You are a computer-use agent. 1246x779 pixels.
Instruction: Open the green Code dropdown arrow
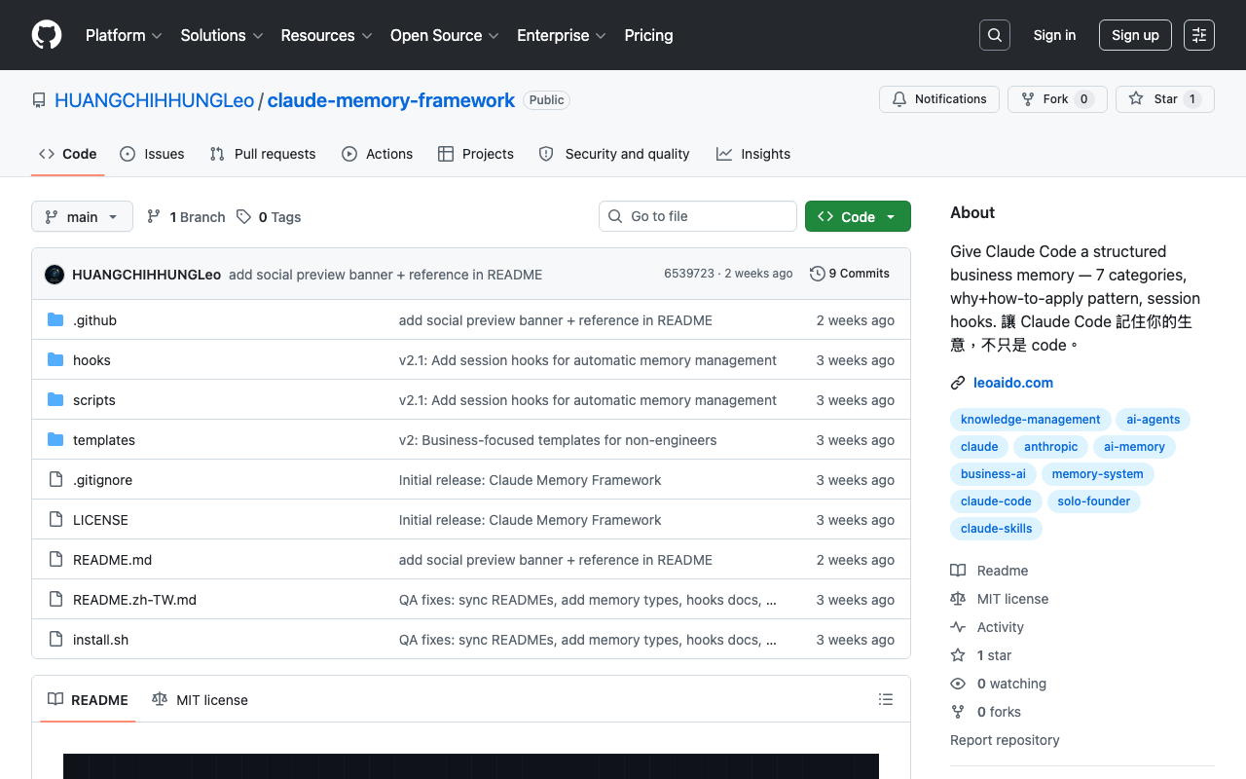[x=891, y=215]
